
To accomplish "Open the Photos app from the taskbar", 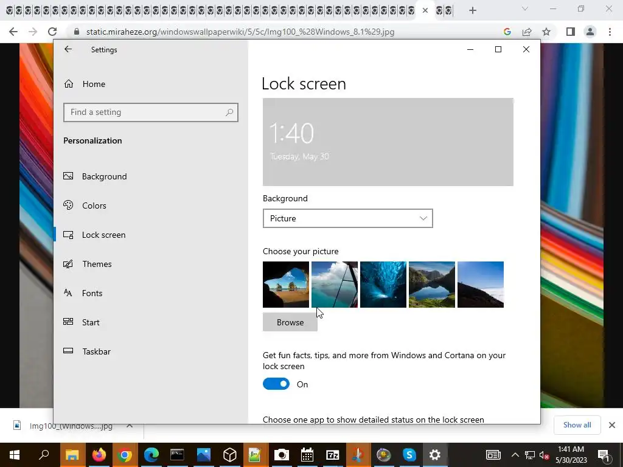I will click(x=203, y=455).
